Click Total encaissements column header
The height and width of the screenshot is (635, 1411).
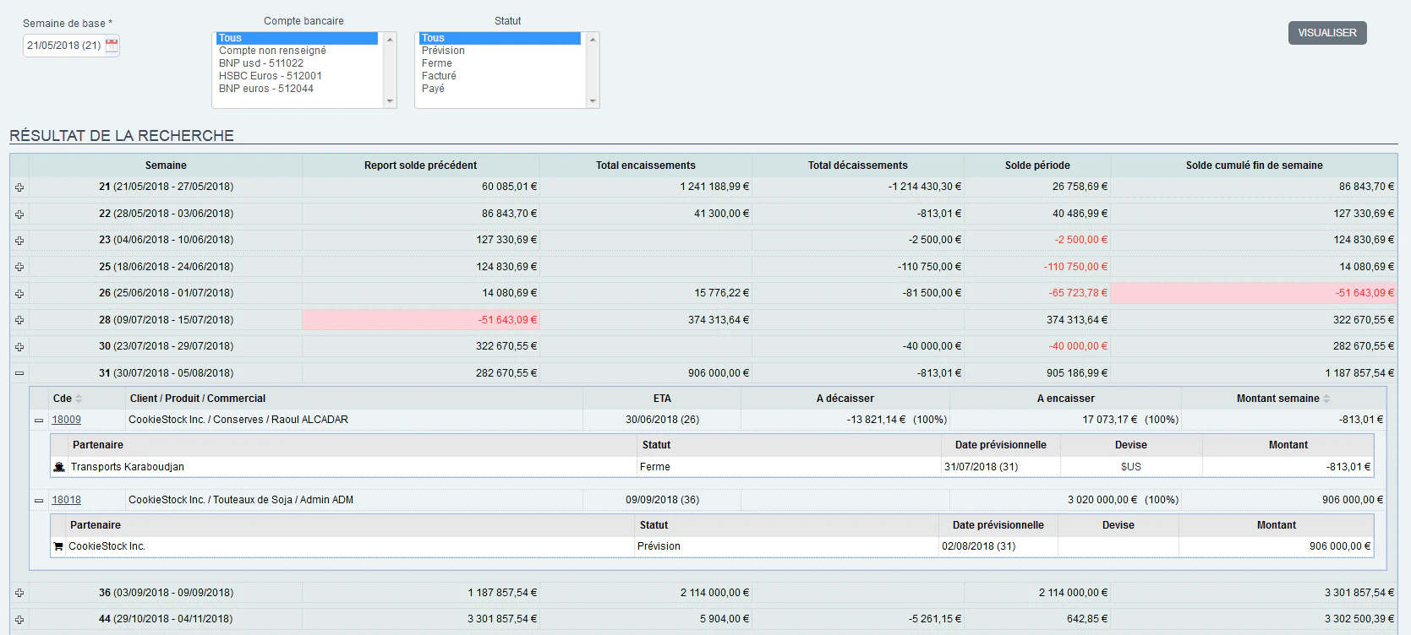646,166
